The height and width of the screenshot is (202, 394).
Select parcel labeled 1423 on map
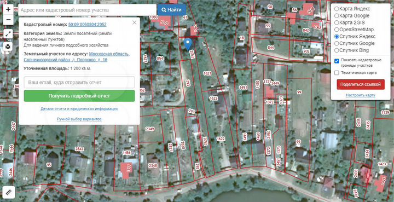pos(382,164)
